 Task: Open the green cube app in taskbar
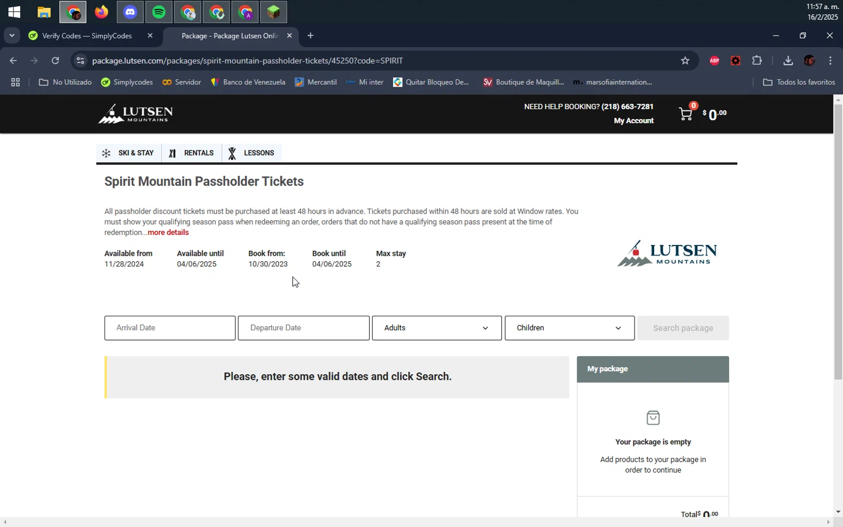point(274,12)
